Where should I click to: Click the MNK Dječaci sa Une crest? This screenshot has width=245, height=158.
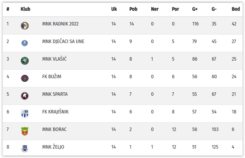tap(25, 43)
